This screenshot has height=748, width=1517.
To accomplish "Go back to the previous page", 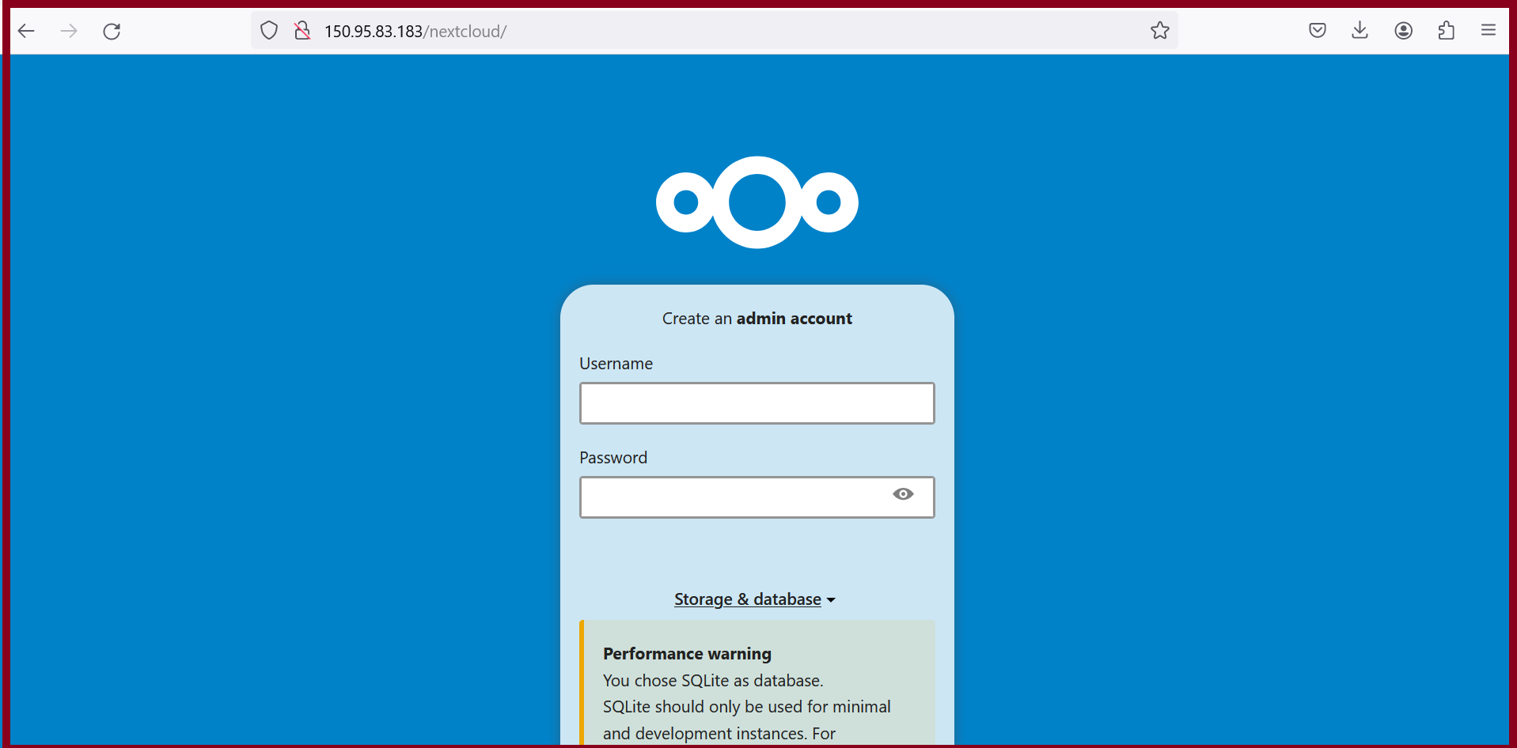I will coord(26,31).
